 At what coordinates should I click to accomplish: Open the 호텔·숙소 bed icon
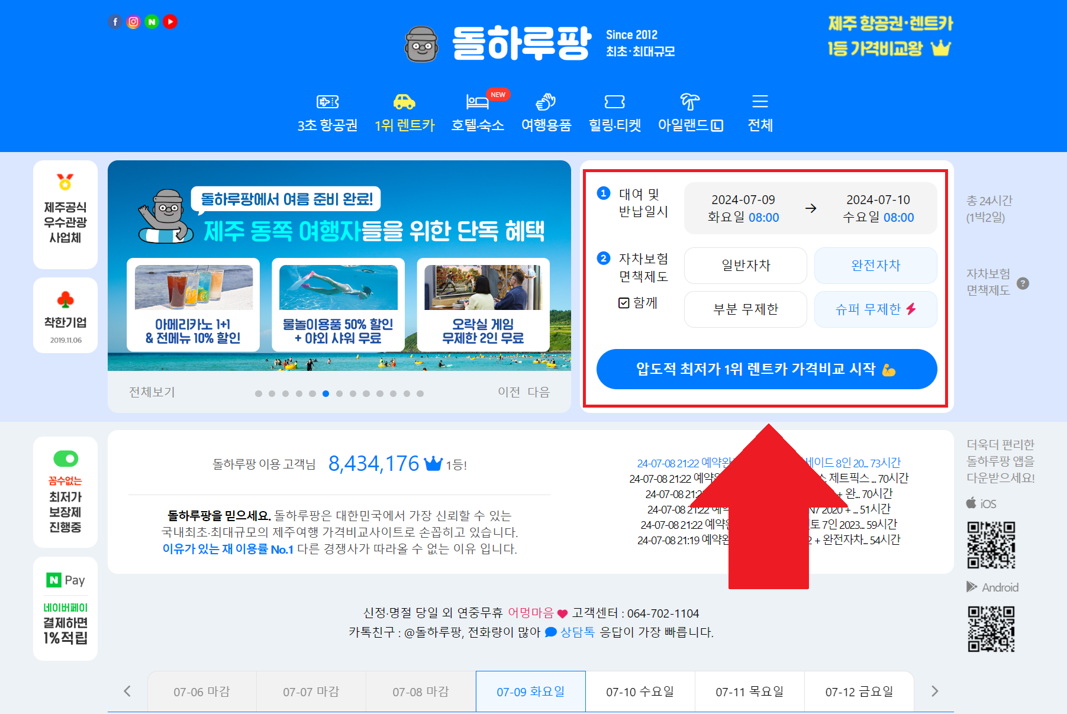[x=477, y=102]
